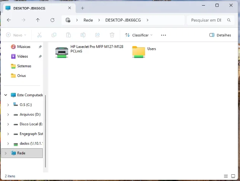Click the network globe icon in address bar
The width and height of the screenshot is (240, 181).
(x=68, y=20)
